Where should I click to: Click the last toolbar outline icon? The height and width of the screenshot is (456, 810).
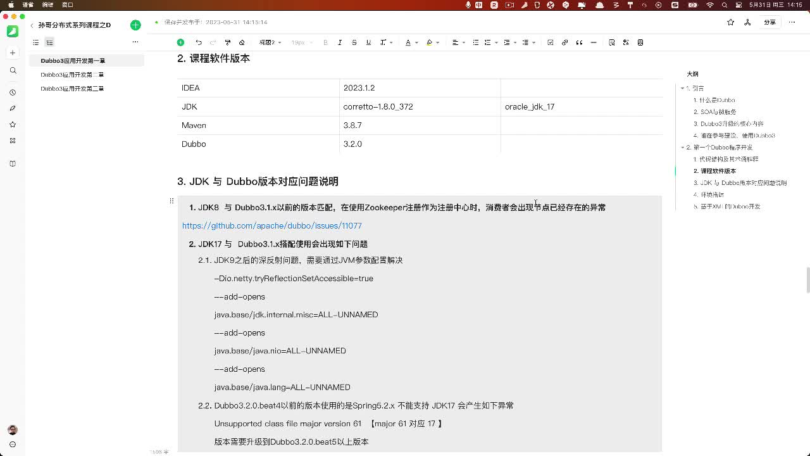(x=640, y=42)
